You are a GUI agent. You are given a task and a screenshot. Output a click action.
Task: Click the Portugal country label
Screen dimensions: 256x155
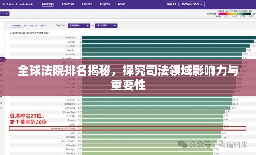click(x=71, y=149)
